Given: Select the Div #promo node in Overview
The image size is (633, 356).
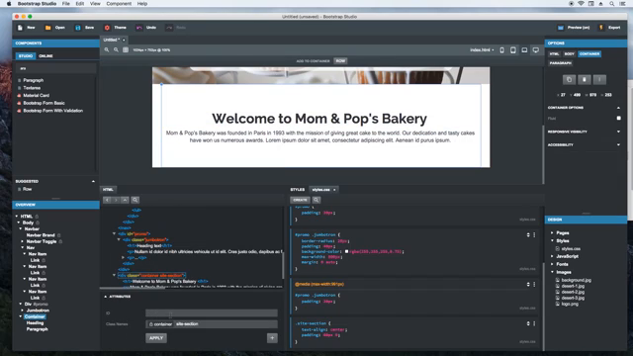Looking at the screenshot, I should (36, 304).
